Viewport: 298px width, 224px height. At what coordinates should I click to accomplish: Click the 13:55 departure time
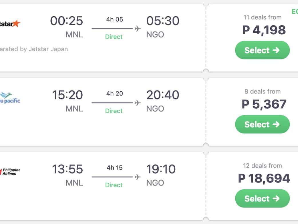(x=67, y=169)
